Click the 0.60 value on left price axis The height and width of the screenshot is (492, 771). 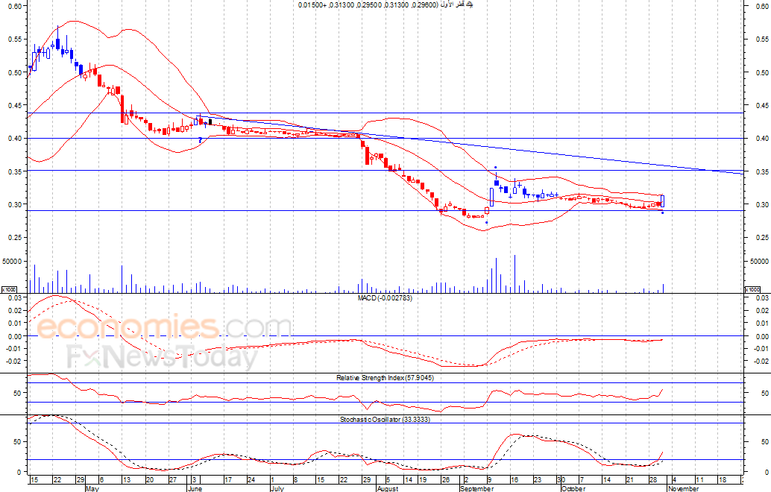[x=15, y=6]
